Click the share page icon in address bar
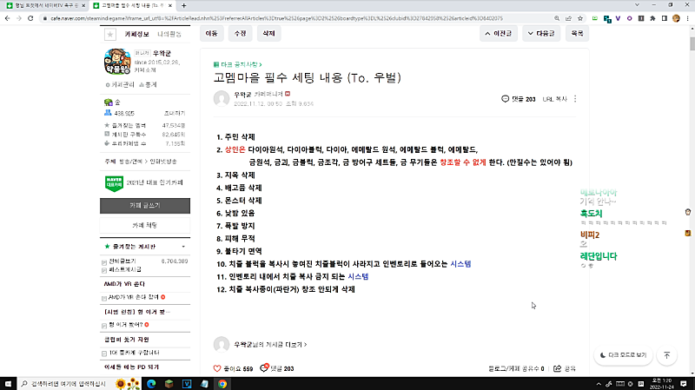This screenshot has height=390, width=695. click(x=569, y=18)
